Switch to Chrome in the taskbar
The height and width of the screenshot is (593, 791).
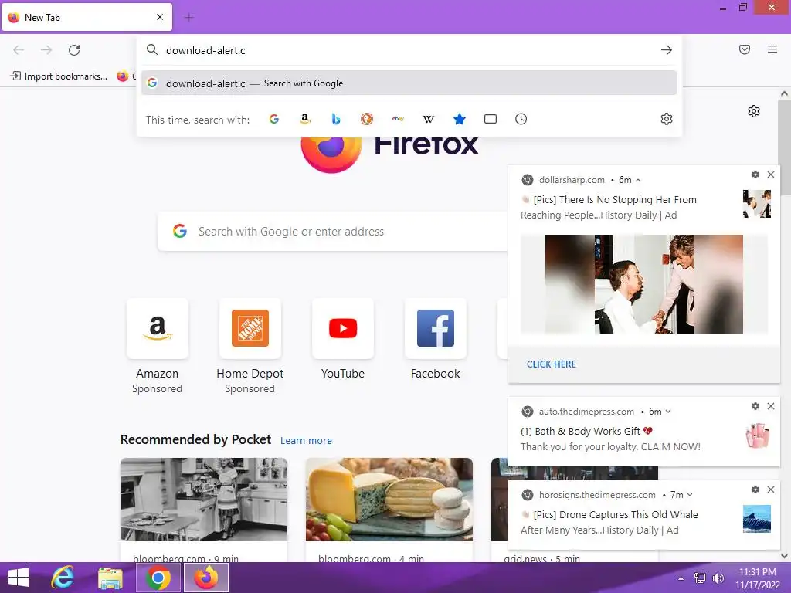pos(158,578)
